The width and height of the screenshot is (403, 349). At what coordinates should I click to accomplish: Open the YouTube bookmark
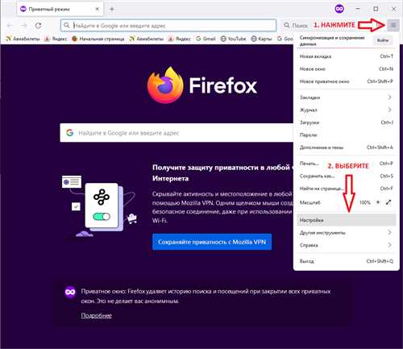233,39
